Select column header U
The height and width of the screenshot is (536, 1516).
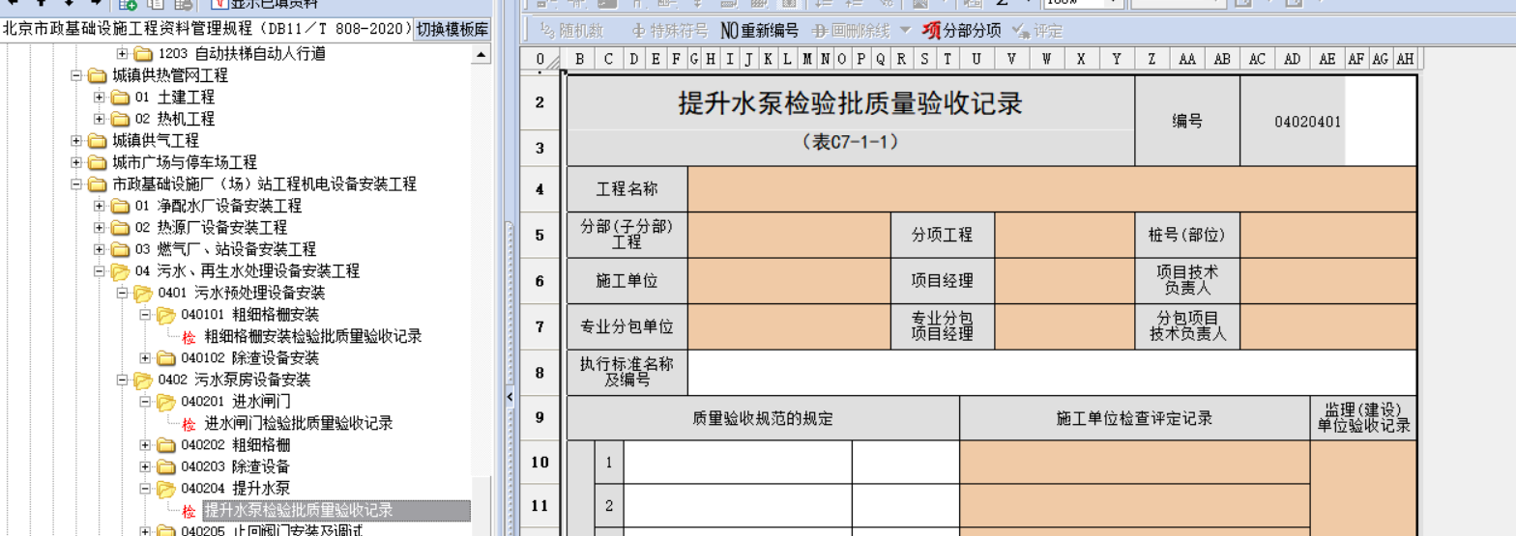pos(977,60)
